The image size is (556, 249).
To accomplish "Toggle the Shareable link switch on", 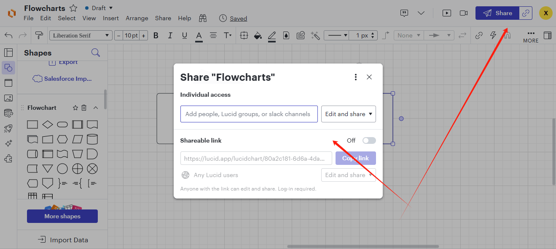I will (x=369, y=140).
